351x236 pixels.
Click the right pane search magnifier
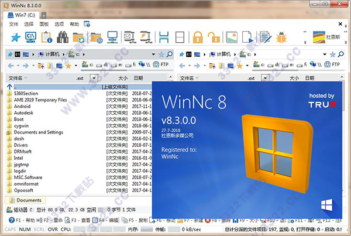pyautogui.click(x=341, y=54)
